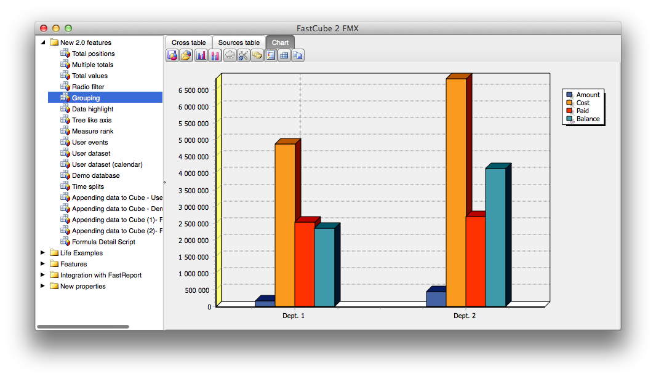Screen dimensions: 656x379
Task: Open Appending data to Cube - Use item
Action: tap(117, 197)
